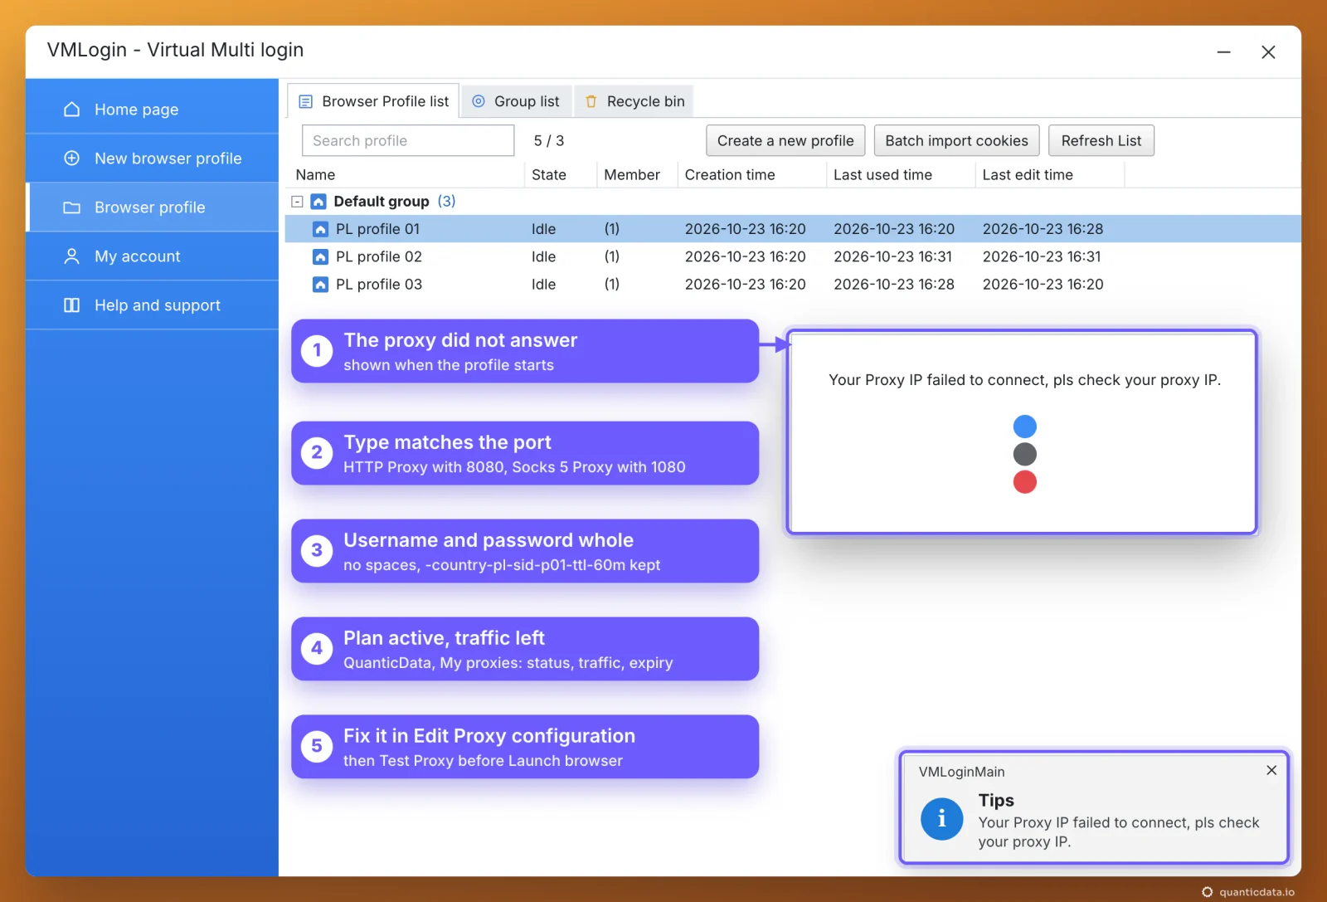Focus the Search profile field
Image resolution: width=1327 pixels, height=902 pixels.
click(x=408, y=141)
